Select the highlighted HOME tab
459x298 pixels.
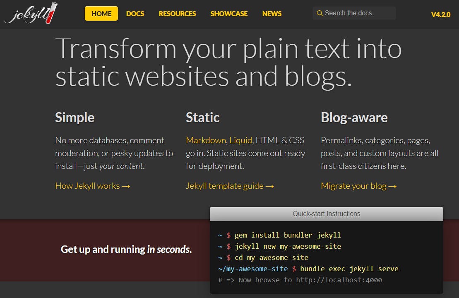[x=101, y=13]
